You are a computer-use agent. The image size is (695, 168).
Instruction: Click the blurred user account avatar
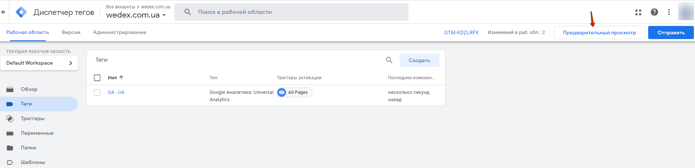pyautogui.click(x=686, y=12)
